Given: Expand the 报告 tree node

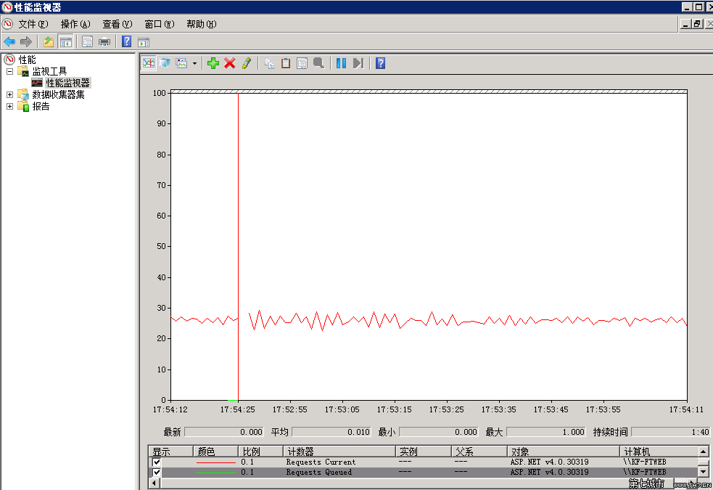Looking at the screenshot, I should click(9, 106).
